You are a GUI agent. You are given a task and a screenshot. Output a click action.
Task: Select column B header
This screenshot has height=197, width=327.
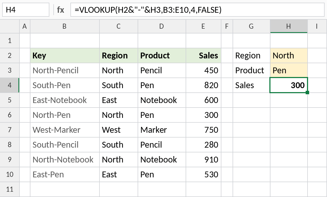(65, 26)
